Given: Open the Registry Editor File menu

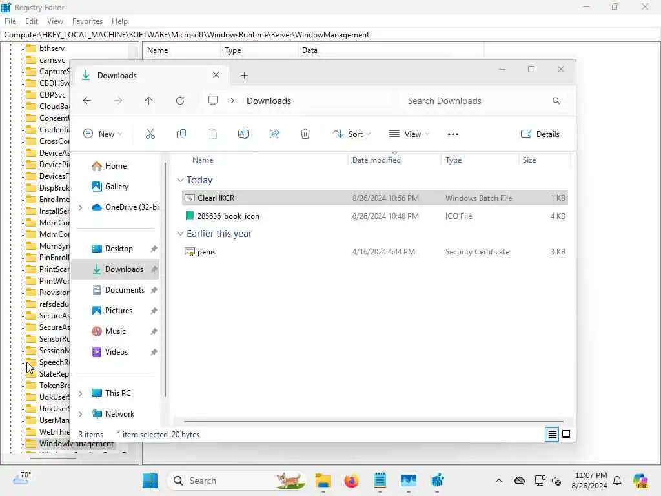Looking at the screenshot, I should [x=10, y=21].
